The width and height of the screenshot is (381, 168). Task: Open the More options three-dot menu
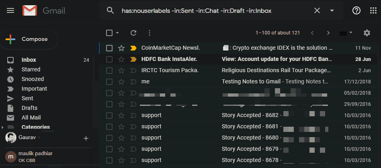pyautogui.click(x=150, y=33)
